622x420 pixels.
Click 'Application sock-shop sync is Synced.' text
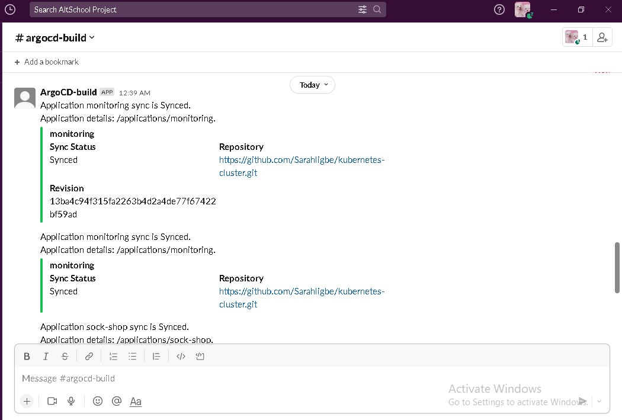pyautogui.click(x=114, y=327)
